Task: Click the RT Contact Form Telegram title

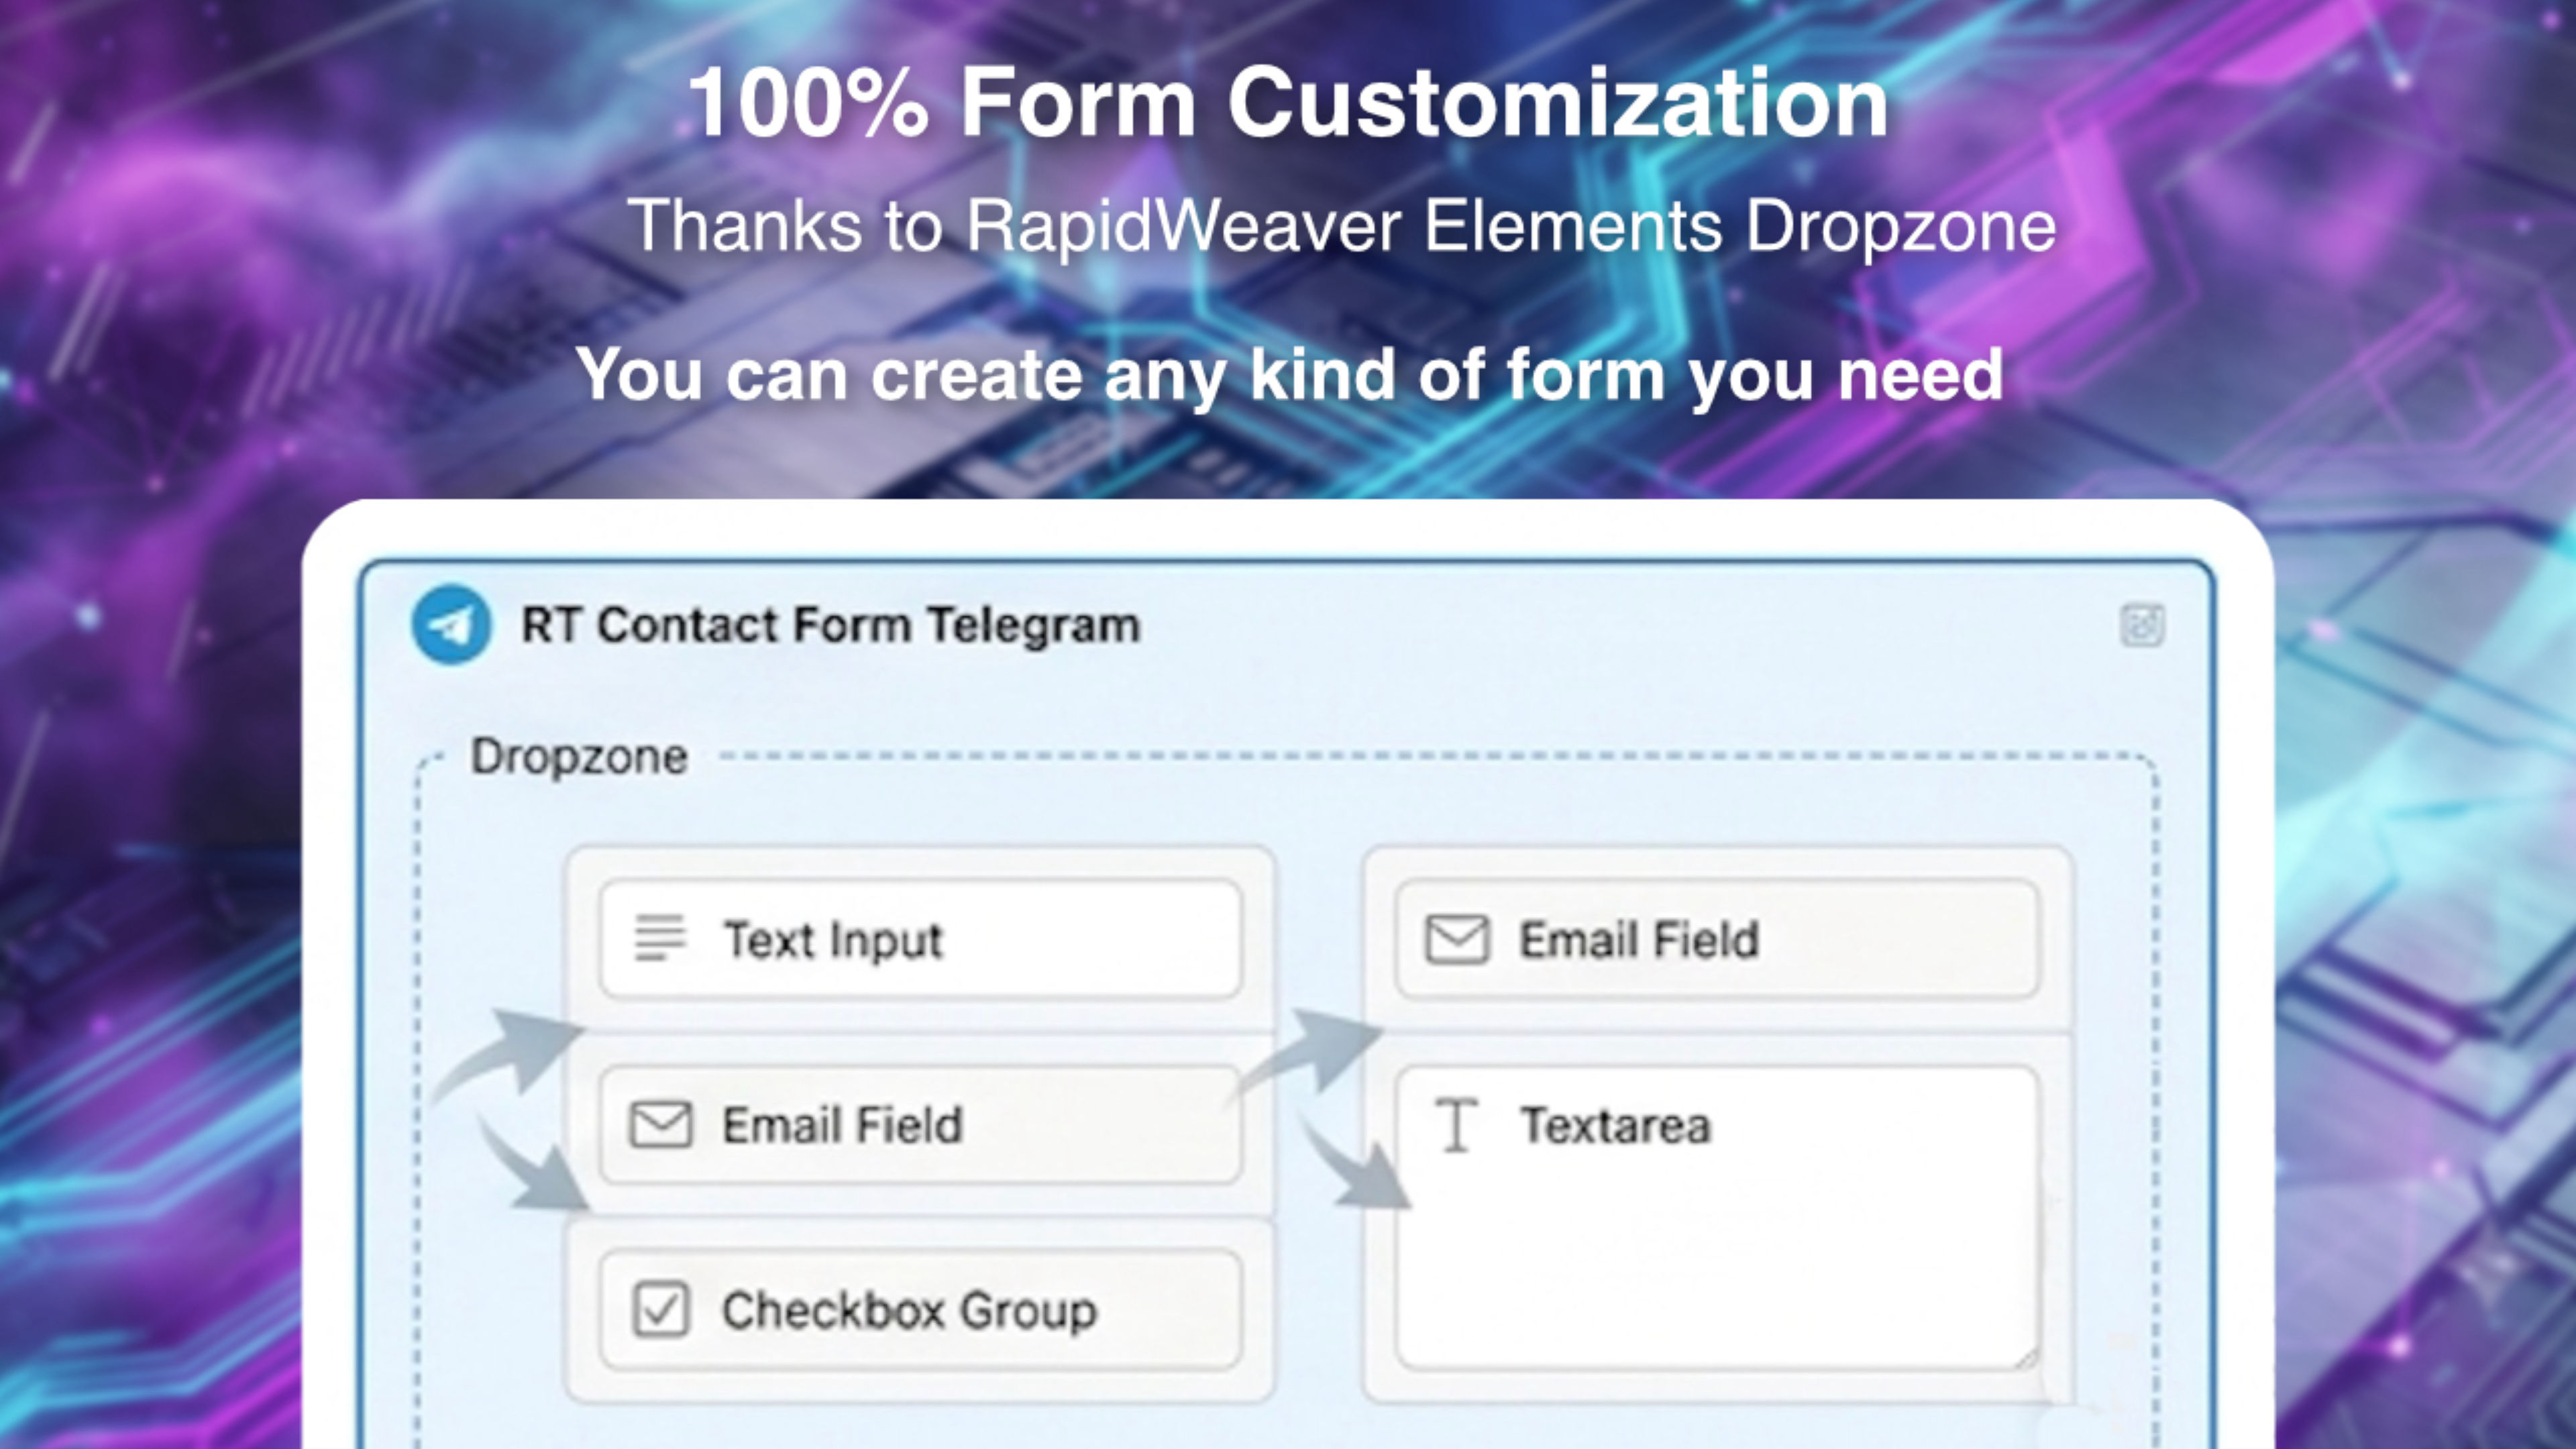Action: coord(830,626)
